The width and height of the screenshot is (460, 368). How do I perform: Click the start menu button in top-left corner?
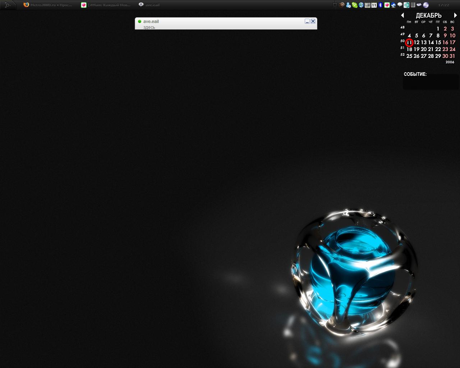(7, 5)
